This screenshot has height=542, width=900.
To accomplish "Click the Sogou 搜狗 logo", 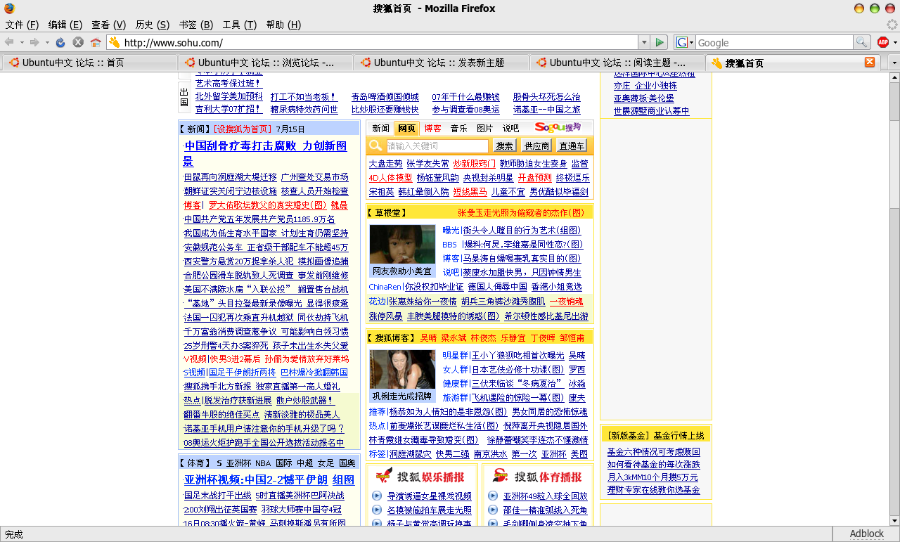I will coord(558,127).
